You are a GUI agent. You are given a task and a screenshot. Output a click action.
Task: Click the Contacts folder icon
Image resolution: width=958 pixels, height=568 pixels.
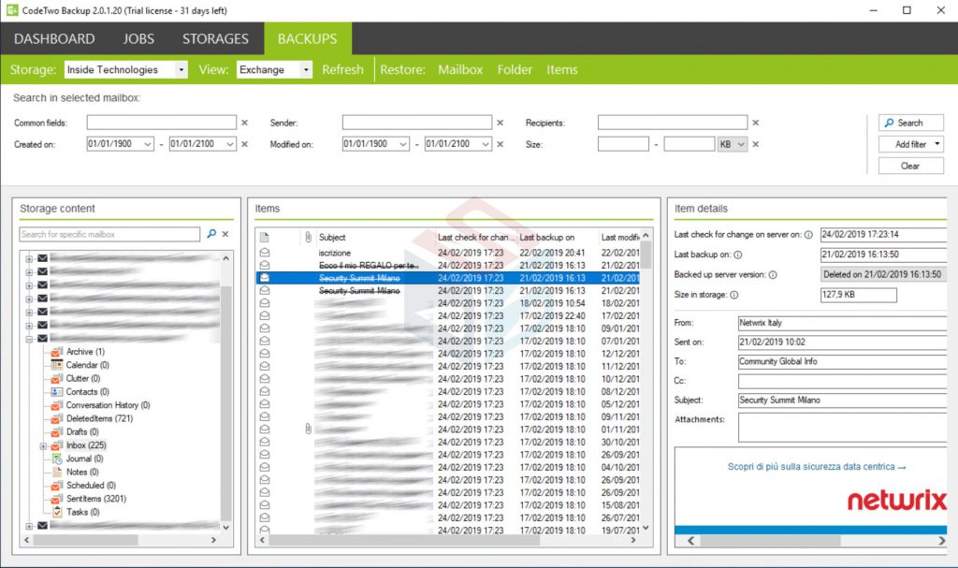(x=56, y=392)
